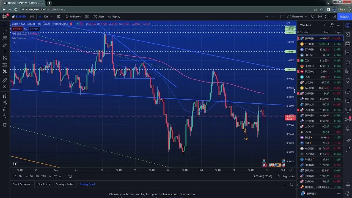The width and height of the screenshot is (352, 198).
Task: Open the go to date calendar icon
Action: pyautogui.click(x=70, y=176)
